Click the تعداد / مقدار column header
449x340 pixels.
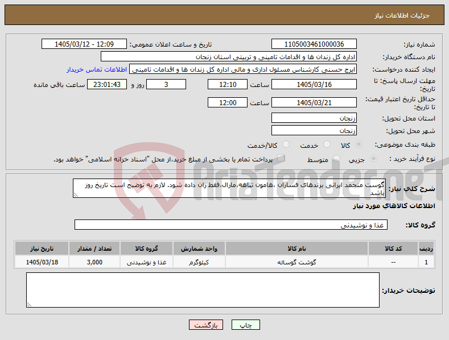pos(94,248)
